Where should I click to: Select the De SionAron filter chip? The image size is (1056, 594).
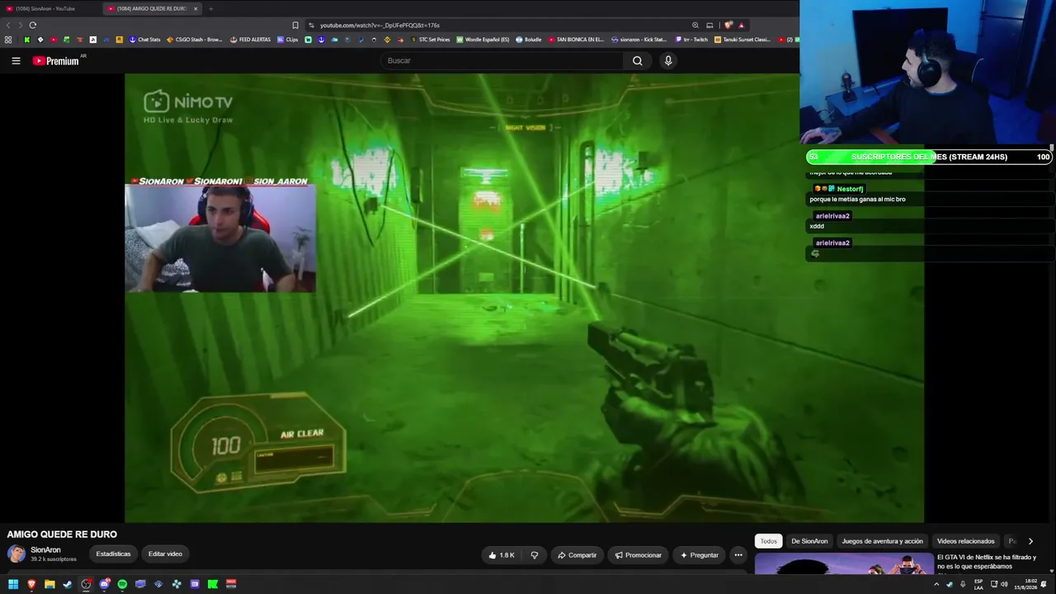(809, 541)
